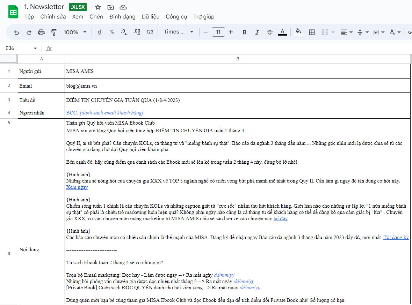Open the Xem menu
Screen dimensions: 412x305
78,16
